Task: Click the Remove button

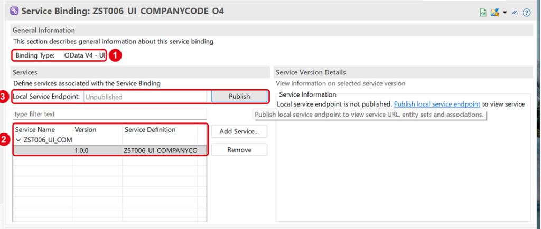Action: [239, 150]
